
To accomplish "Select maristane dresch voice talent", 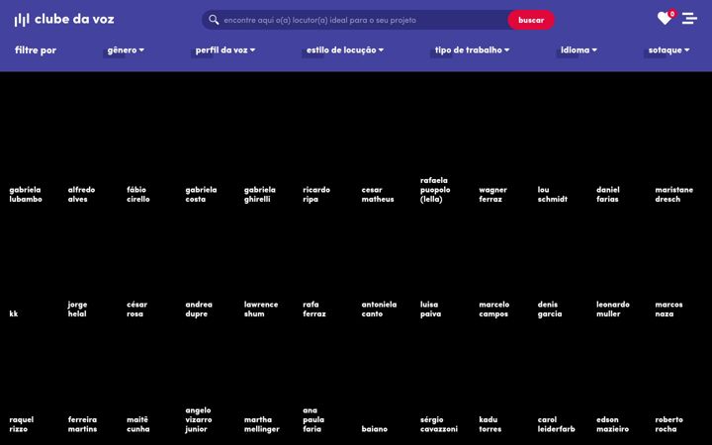I will point(673,195).
